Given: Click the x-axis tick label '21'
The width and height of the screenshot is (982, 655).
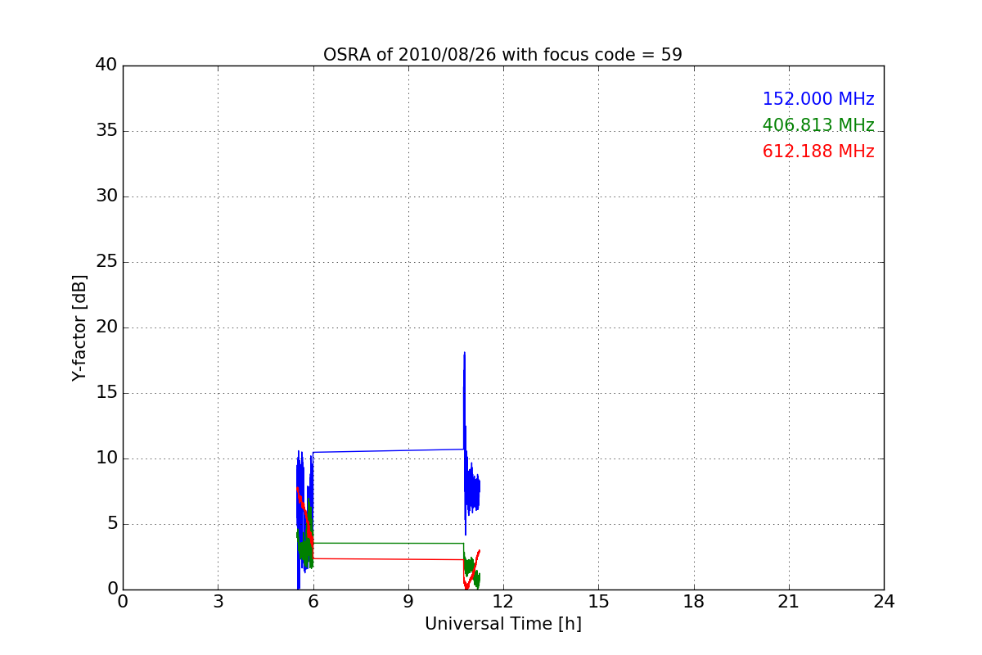Looking at the screenshot, I should point(789,602).
